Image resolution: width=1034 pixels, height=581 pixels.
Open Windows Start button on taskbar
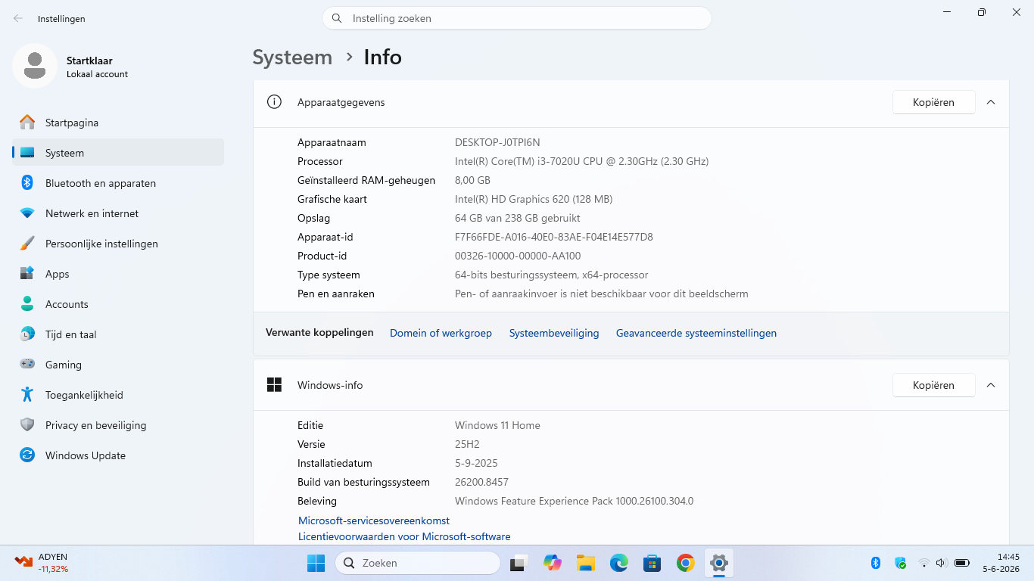tap(316, 563)
